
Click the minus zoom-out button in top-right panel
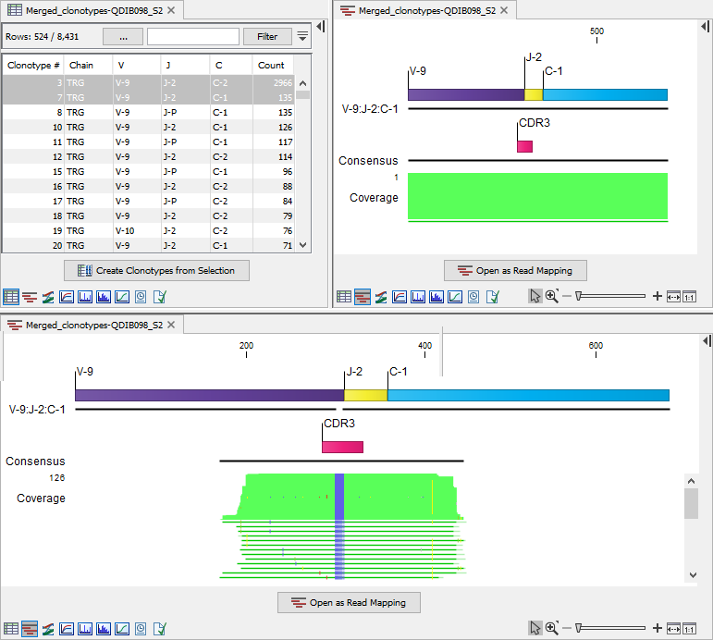coord(566,297)
